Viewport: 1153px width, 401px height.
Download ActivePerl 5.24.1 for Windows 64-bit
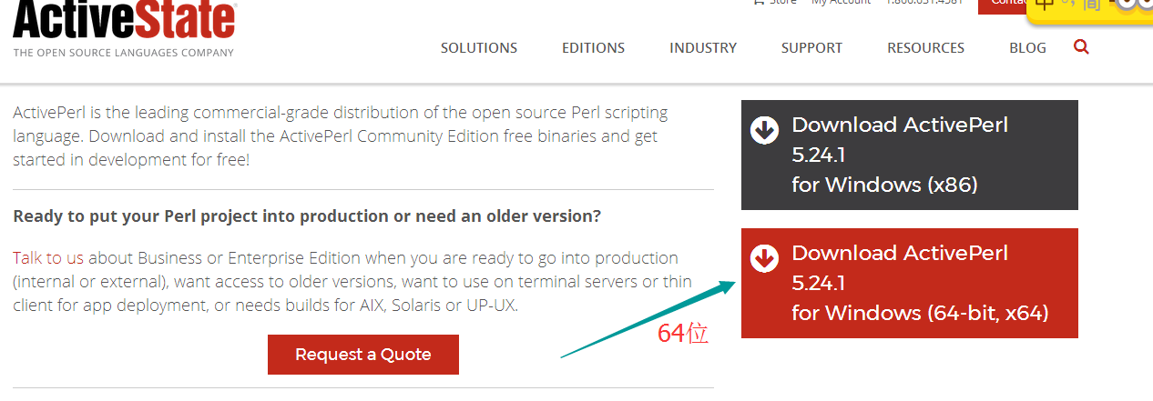point(909,283)
